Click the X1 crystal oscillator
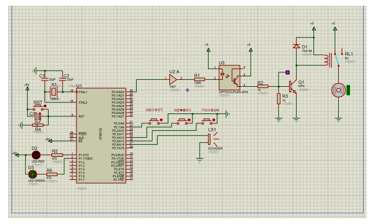This screenshot has width=373, height=224. 54,91
